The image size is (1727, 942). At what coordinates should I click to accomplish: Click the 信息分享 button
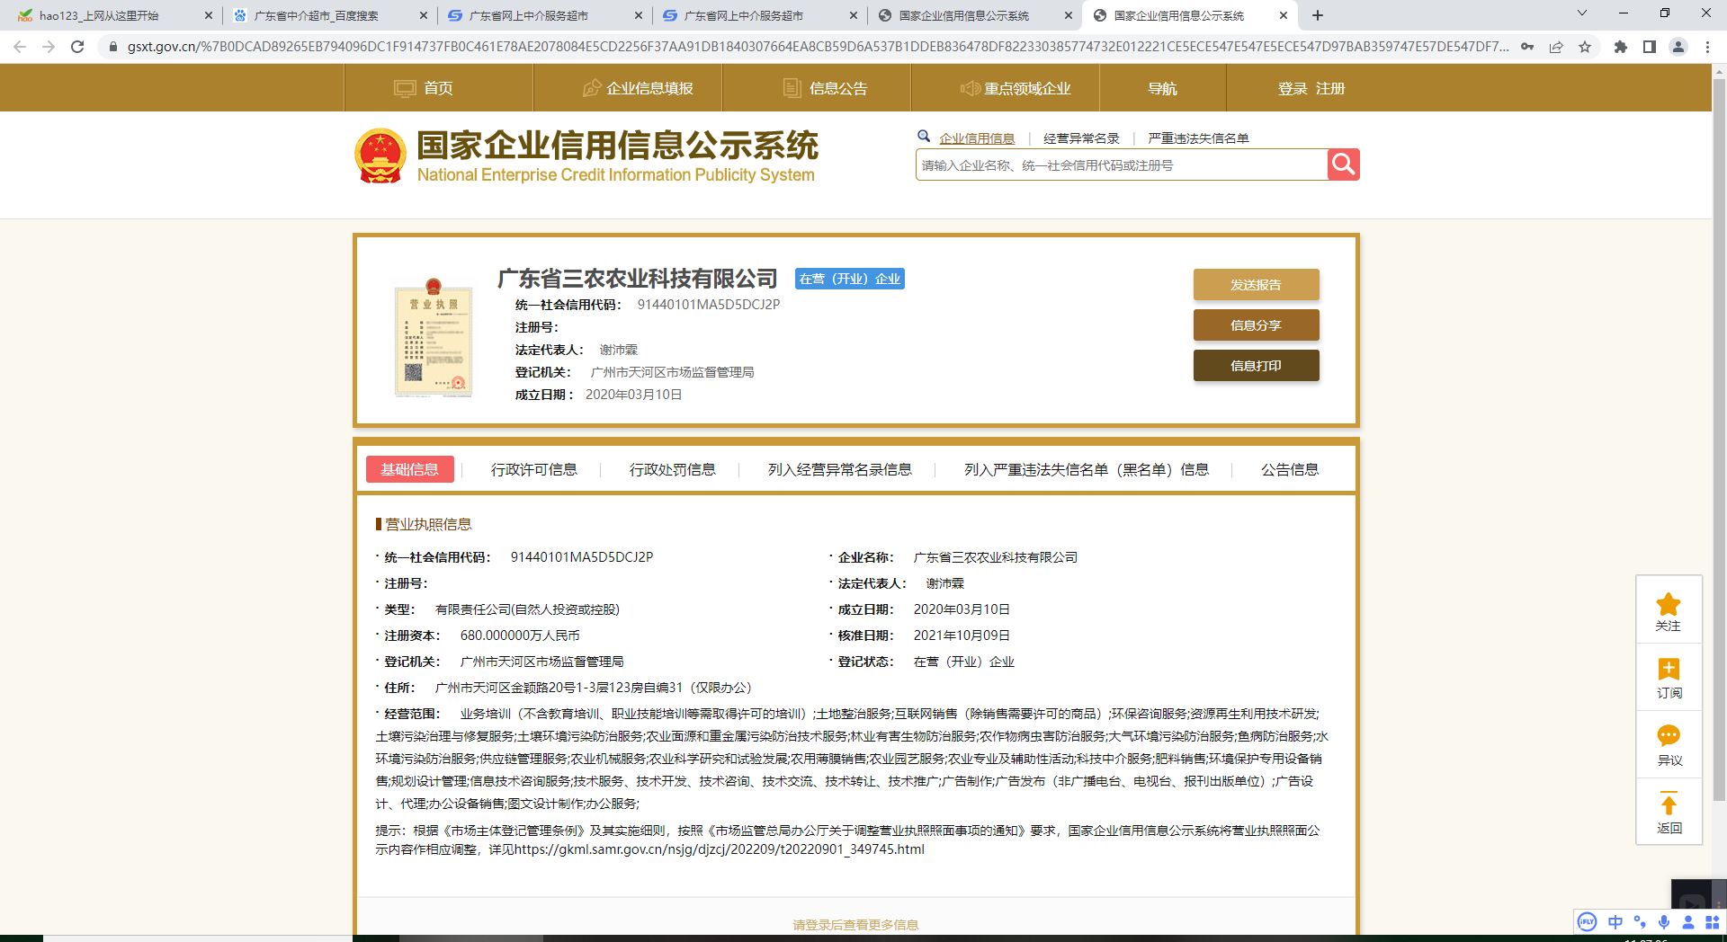[x=1256, y=324]
